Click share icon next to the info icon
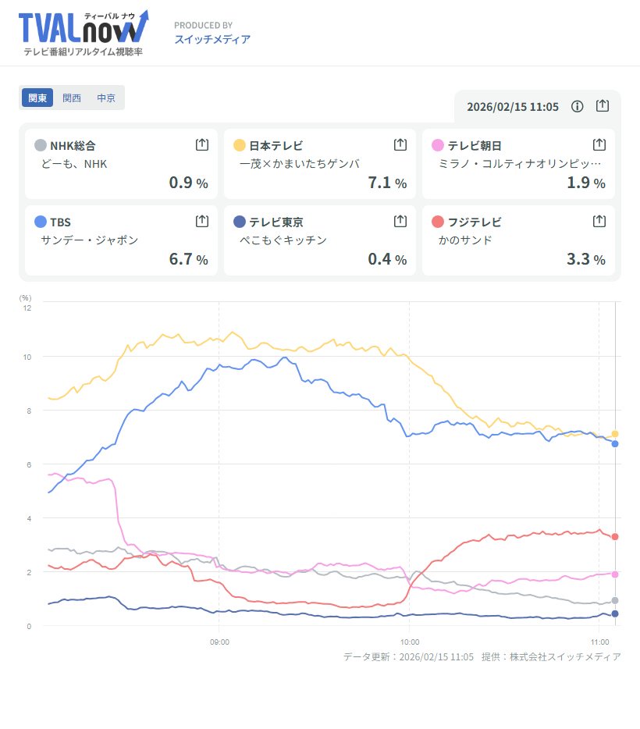This screenshot has height=729, width=640. point(602,106)
